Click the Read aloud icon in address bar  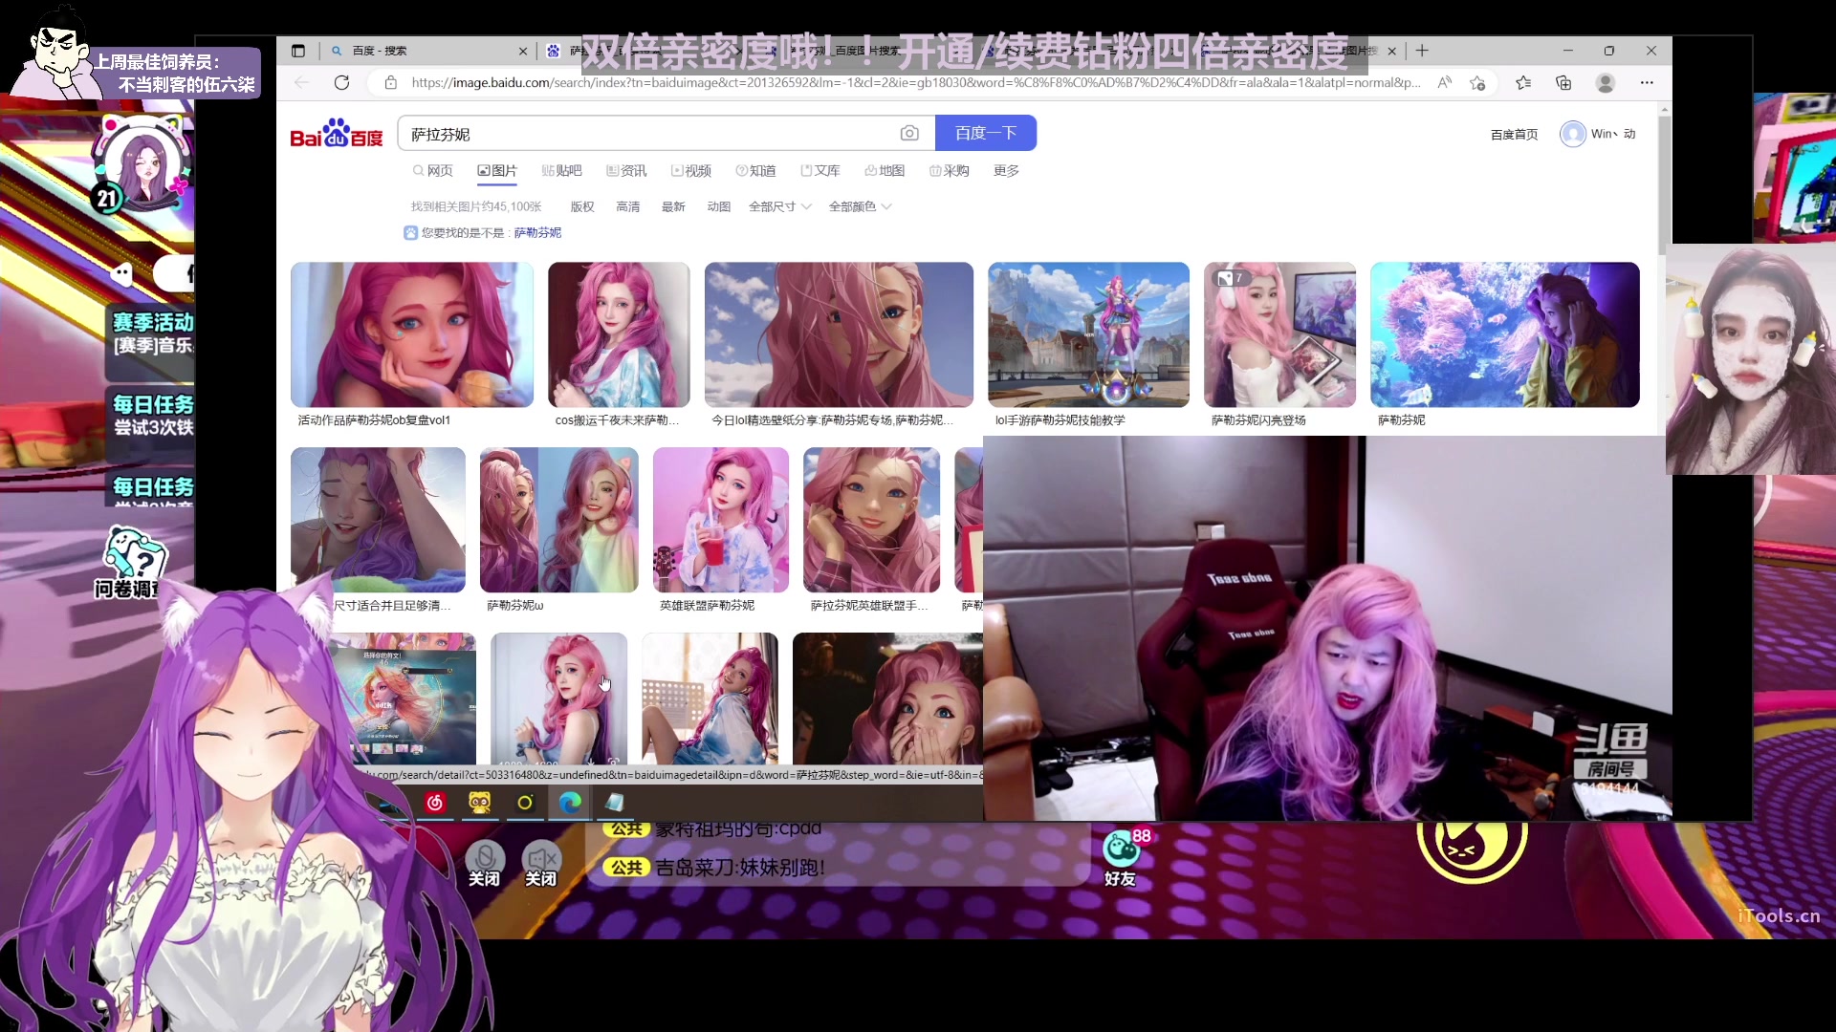[1445, 83]
